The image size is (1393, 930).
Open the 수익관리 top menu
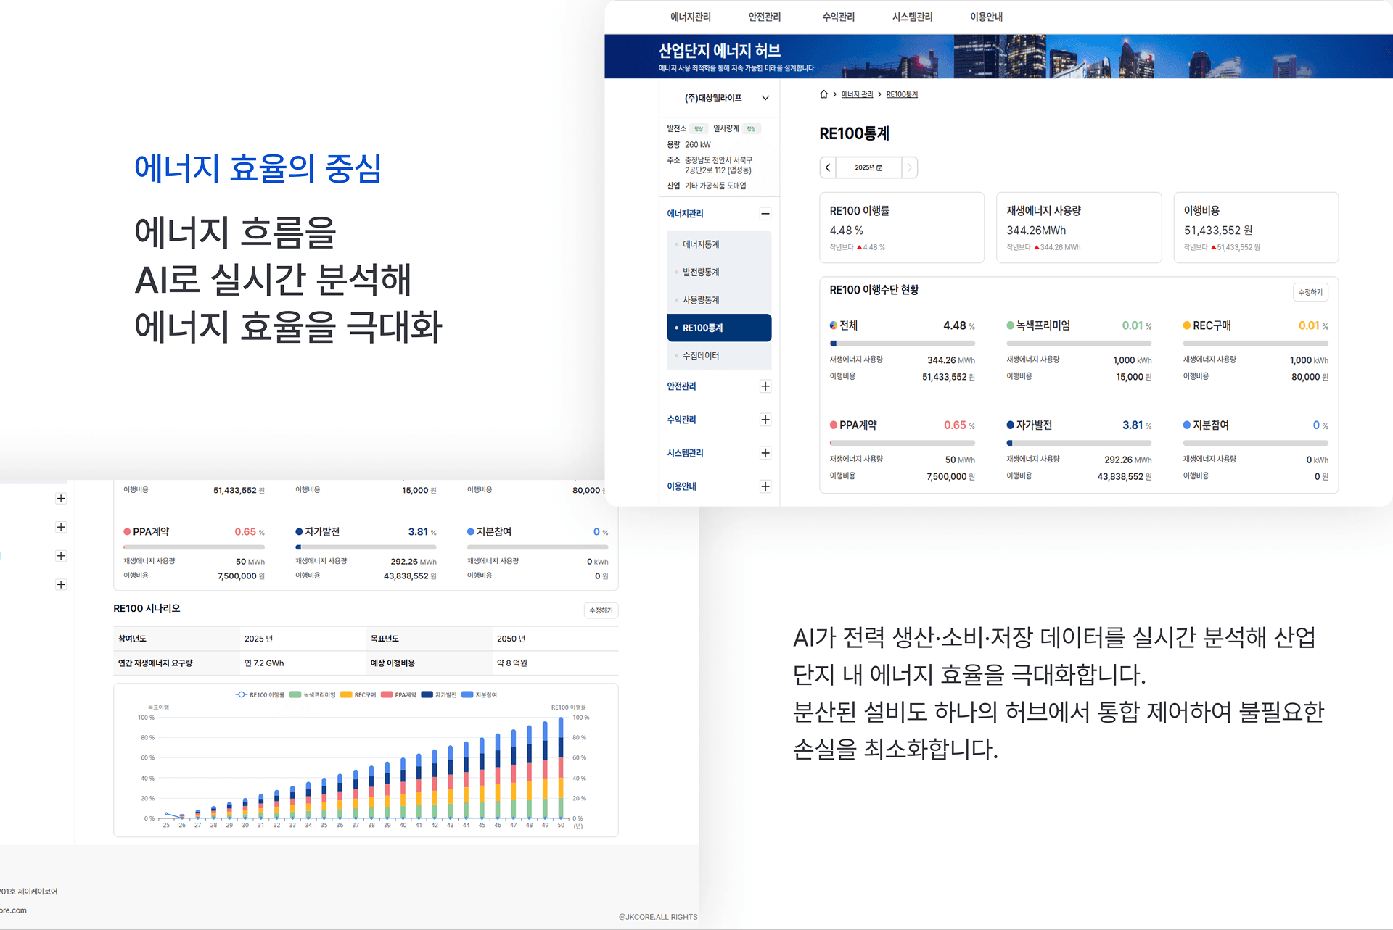[838, 17]
